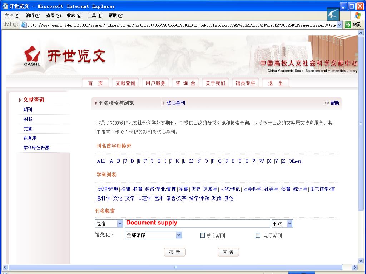Open the 数据库 sidebar link

(30, 138)
